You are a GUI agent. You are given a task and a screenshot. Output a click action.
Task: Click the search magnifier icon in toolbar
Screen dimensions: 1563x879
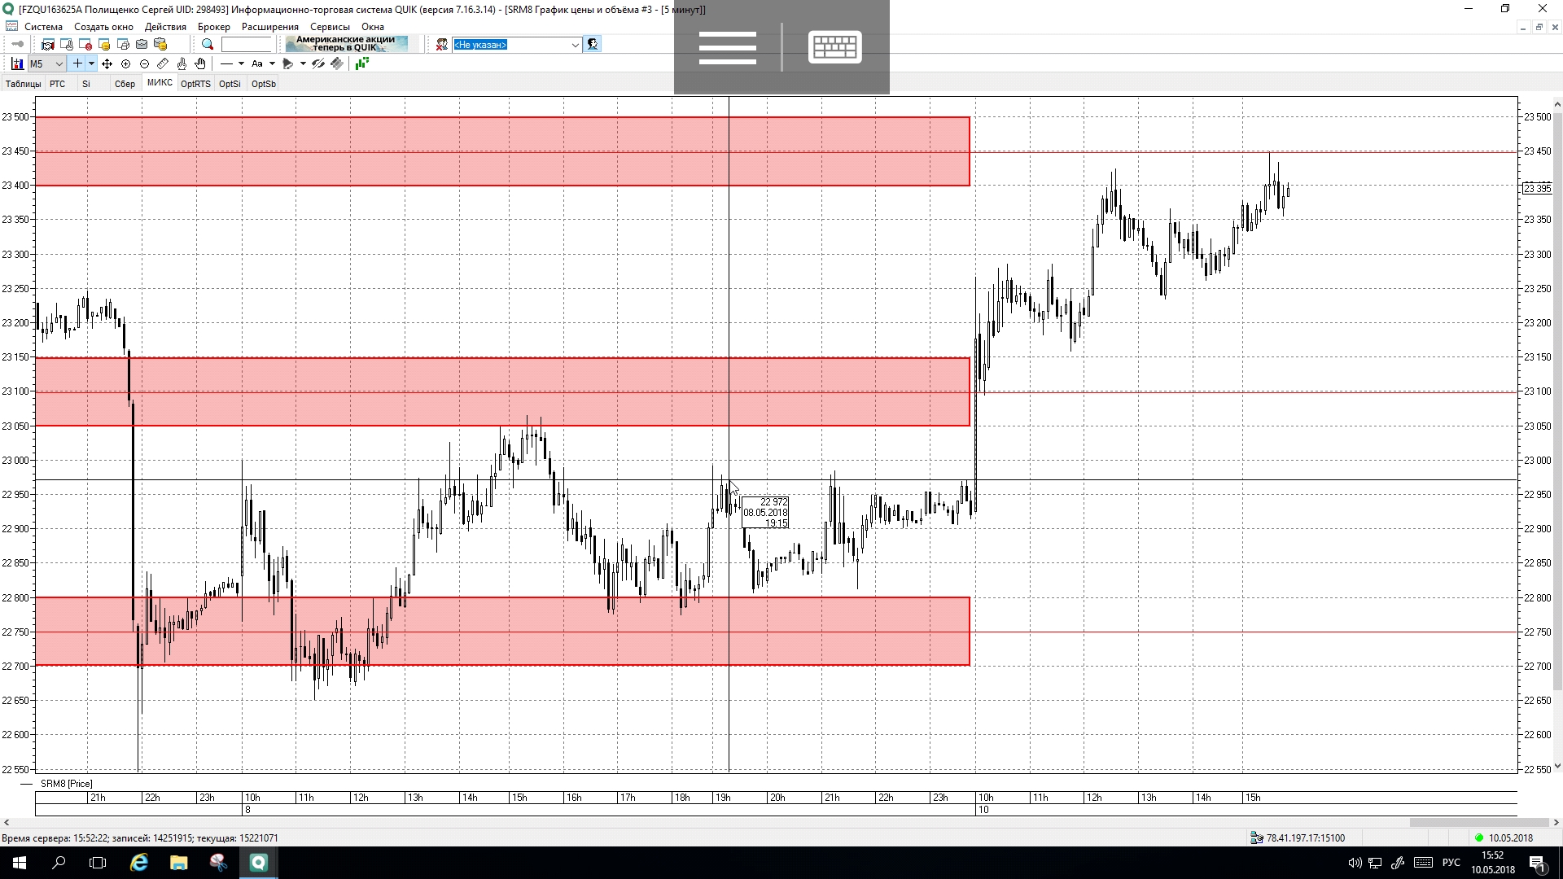(208, 45)
